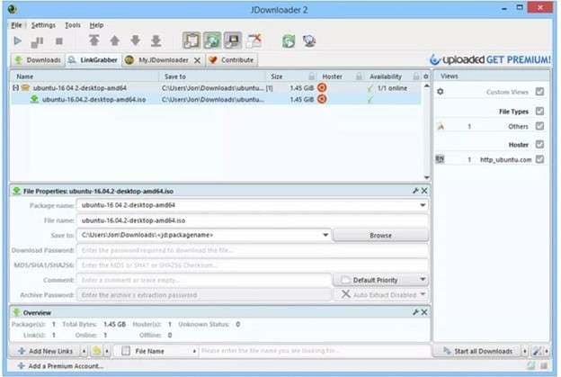Toggle the Hoster views checkbox
The image size is (561, 377).
point(539,144)
